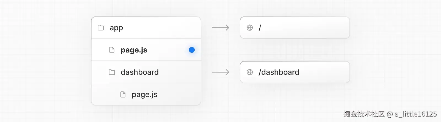Click the globe icon beside the / route

click(250, 28)
